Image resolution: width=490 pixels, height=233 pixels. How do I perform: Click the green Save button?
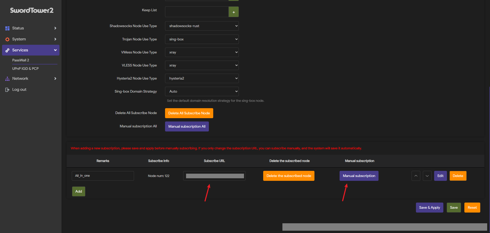pos(454,208)
